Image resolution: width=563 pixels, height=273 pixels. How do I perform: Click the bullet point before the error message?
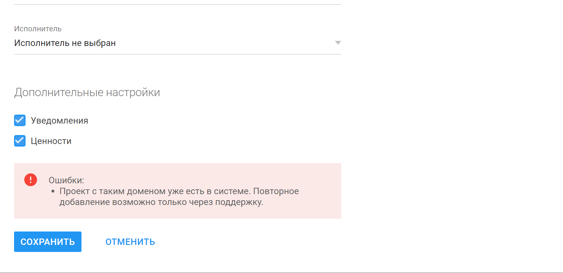(53, 191)
